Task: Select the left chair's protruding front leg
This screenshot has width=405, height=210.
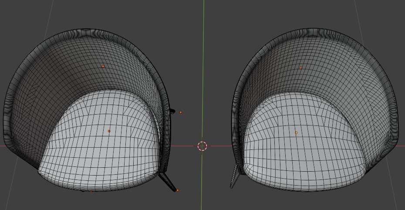Action: tap(167, 182)
